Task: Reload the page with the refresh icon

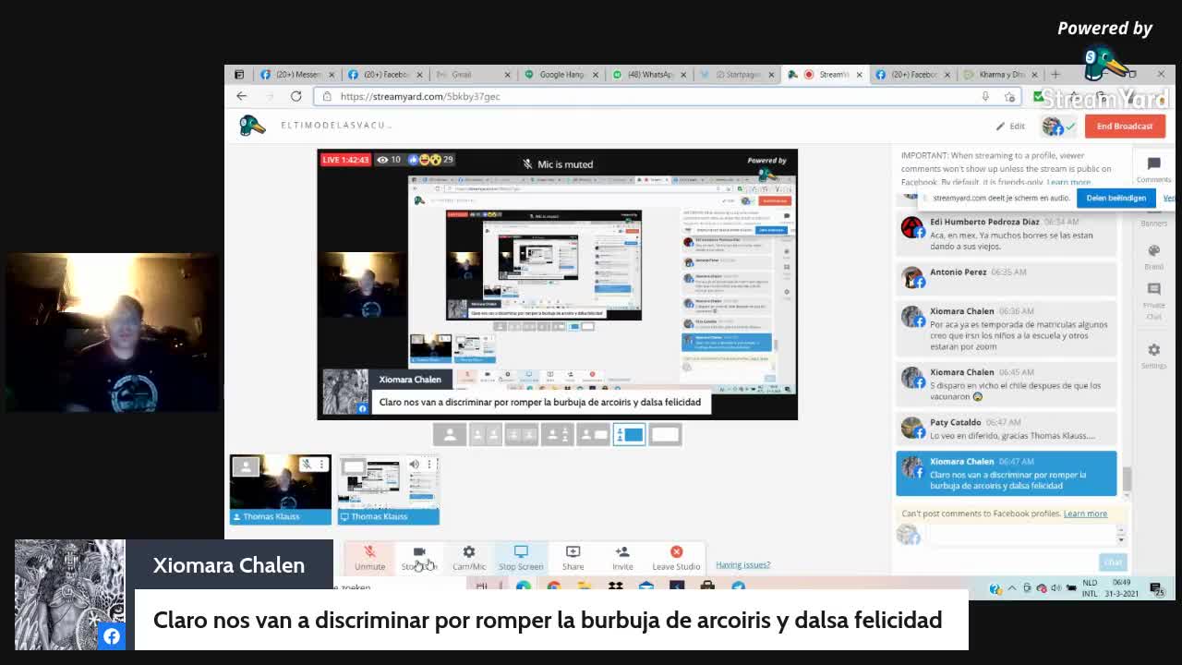Action: 295,96
